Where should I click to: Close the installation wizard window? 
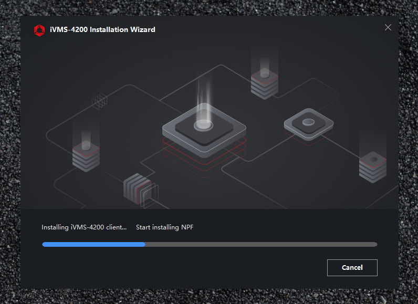388,27
